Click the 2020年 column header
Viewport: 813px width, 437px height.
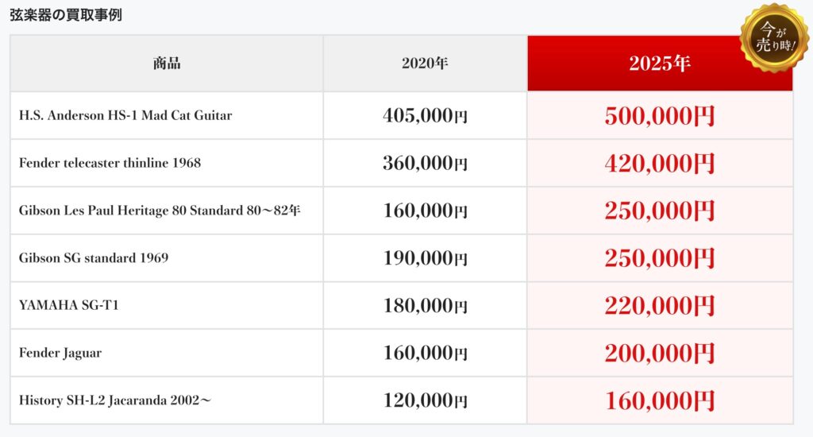(x=426, y=64)
